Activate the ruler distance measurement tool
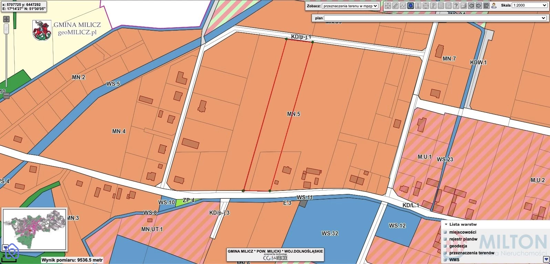Image resolution: width=550 pixels, height=264 pixels. pyautogui.click(x=395, y=6)
